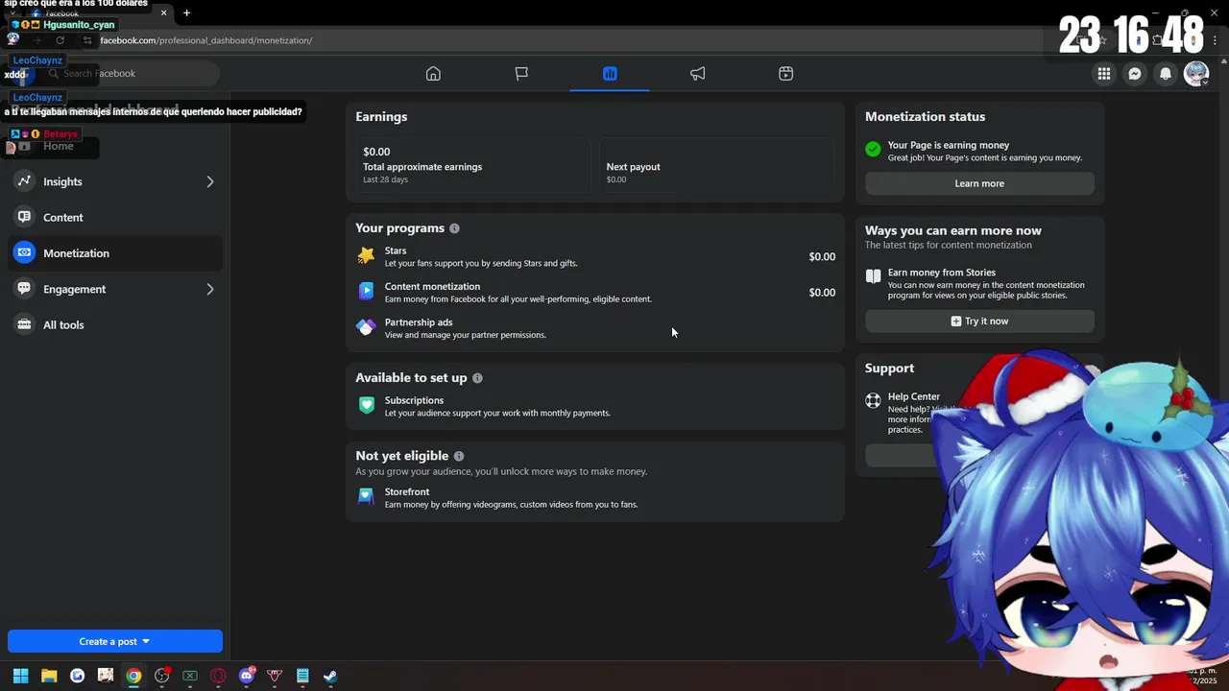Click the info icon beside Available to set up
This screenshot has width=1229, height=691.
tap(477, 378)
